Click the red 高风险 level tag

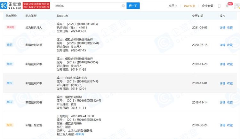(x=11, y=27)
